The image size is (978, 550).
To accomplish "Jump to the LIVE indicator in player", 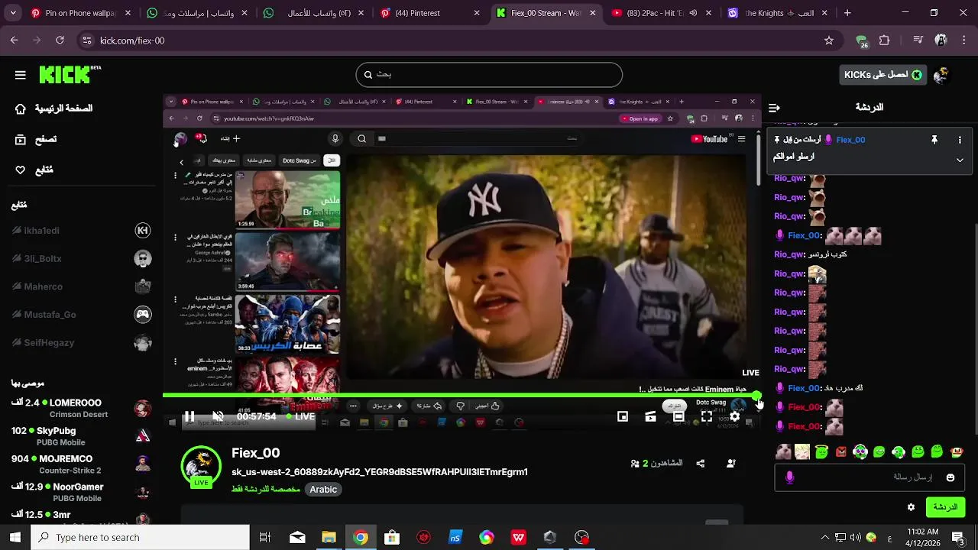I will click(300, 416).
